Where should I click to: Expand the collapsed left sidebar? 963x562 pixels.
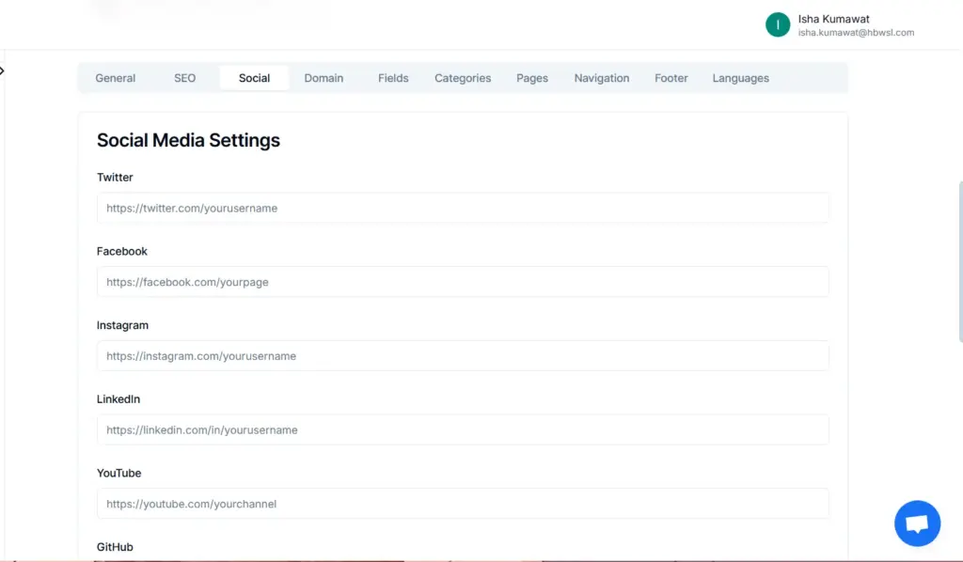click(3, 70)
